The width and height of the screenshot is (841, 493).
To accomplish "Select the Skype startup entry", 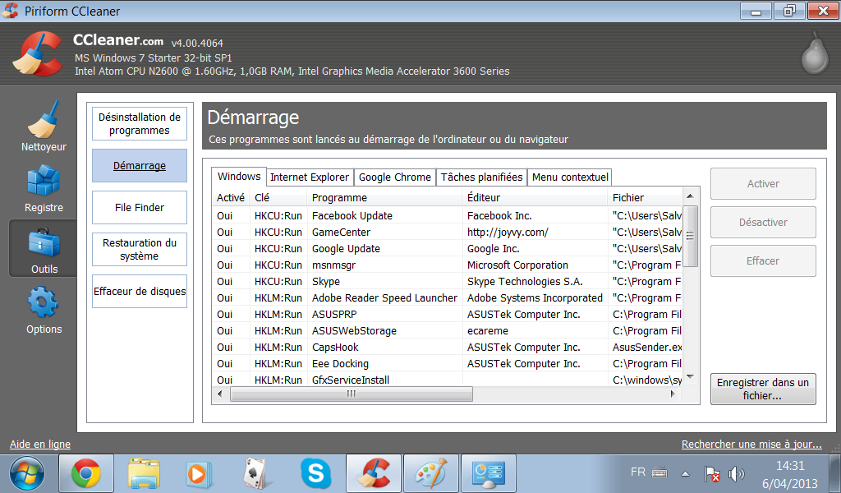I will [448, 282].
